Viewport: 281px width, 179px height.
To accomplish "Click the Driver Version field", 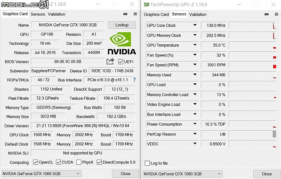I will pos(83,126).
